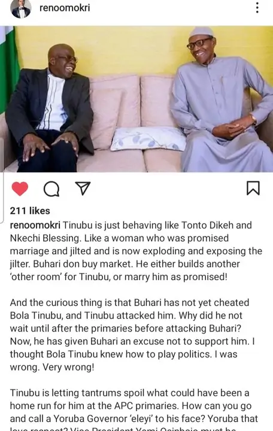Open the three-dot more options menu
The width and height of the screenshot is (273, 431).
[257, 8]
